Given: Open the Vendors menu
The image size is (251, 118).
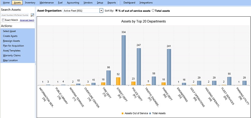Looking at the screenshot, I should pos(88,3).
